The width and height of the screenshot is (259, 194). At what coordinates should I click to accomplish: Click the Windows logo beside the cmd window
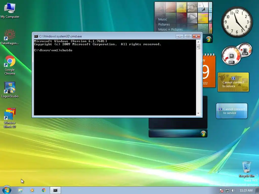point(209,39)
